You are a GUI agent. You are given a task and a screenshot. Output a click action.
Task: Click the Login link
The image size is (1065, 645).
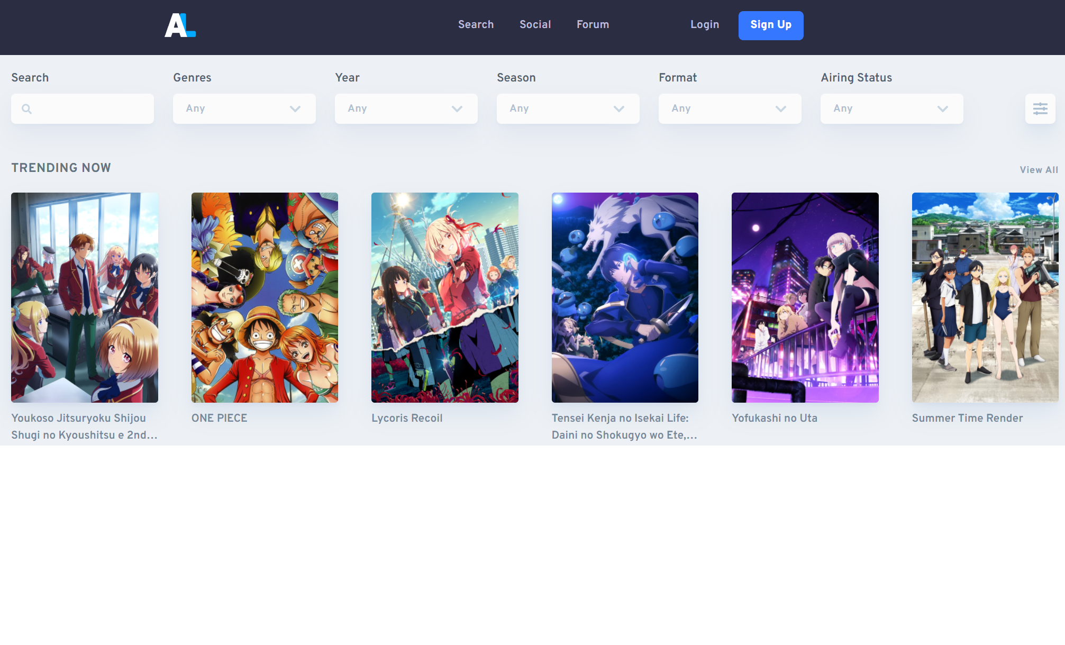point(705,24)
